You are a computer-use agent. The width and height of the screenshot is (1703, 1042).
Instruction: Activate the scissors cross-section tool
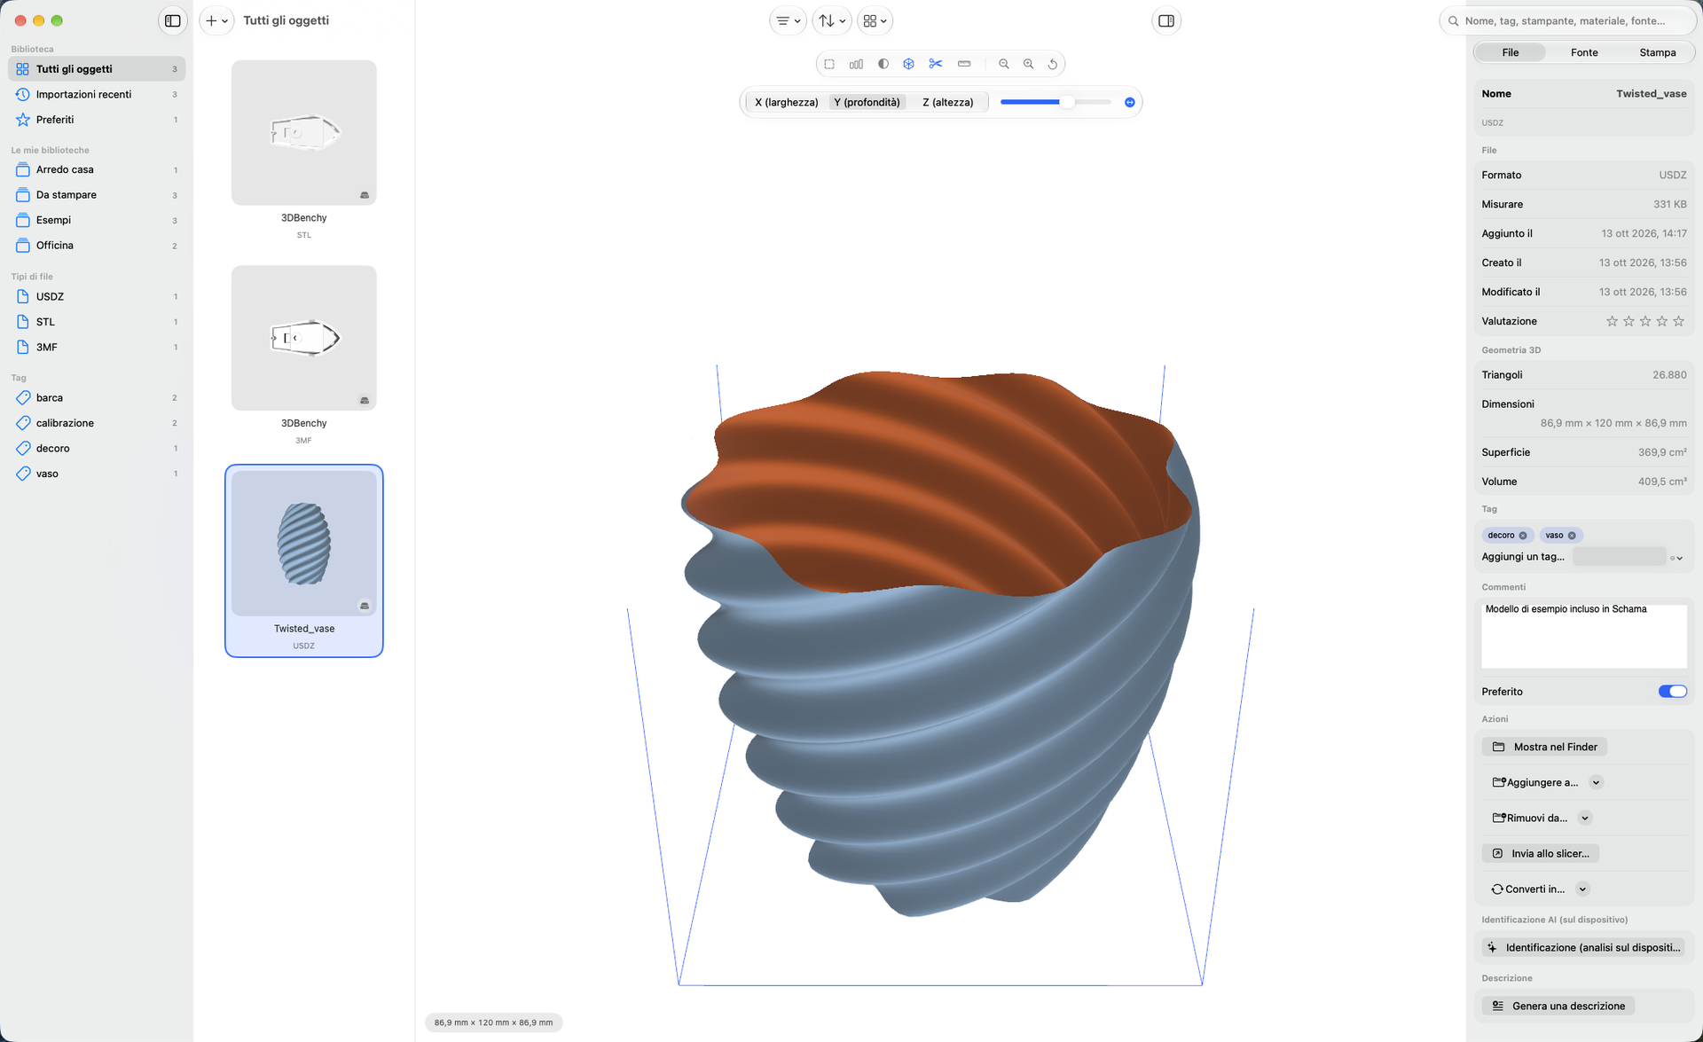pyautogui.click(x=935, y=64)
